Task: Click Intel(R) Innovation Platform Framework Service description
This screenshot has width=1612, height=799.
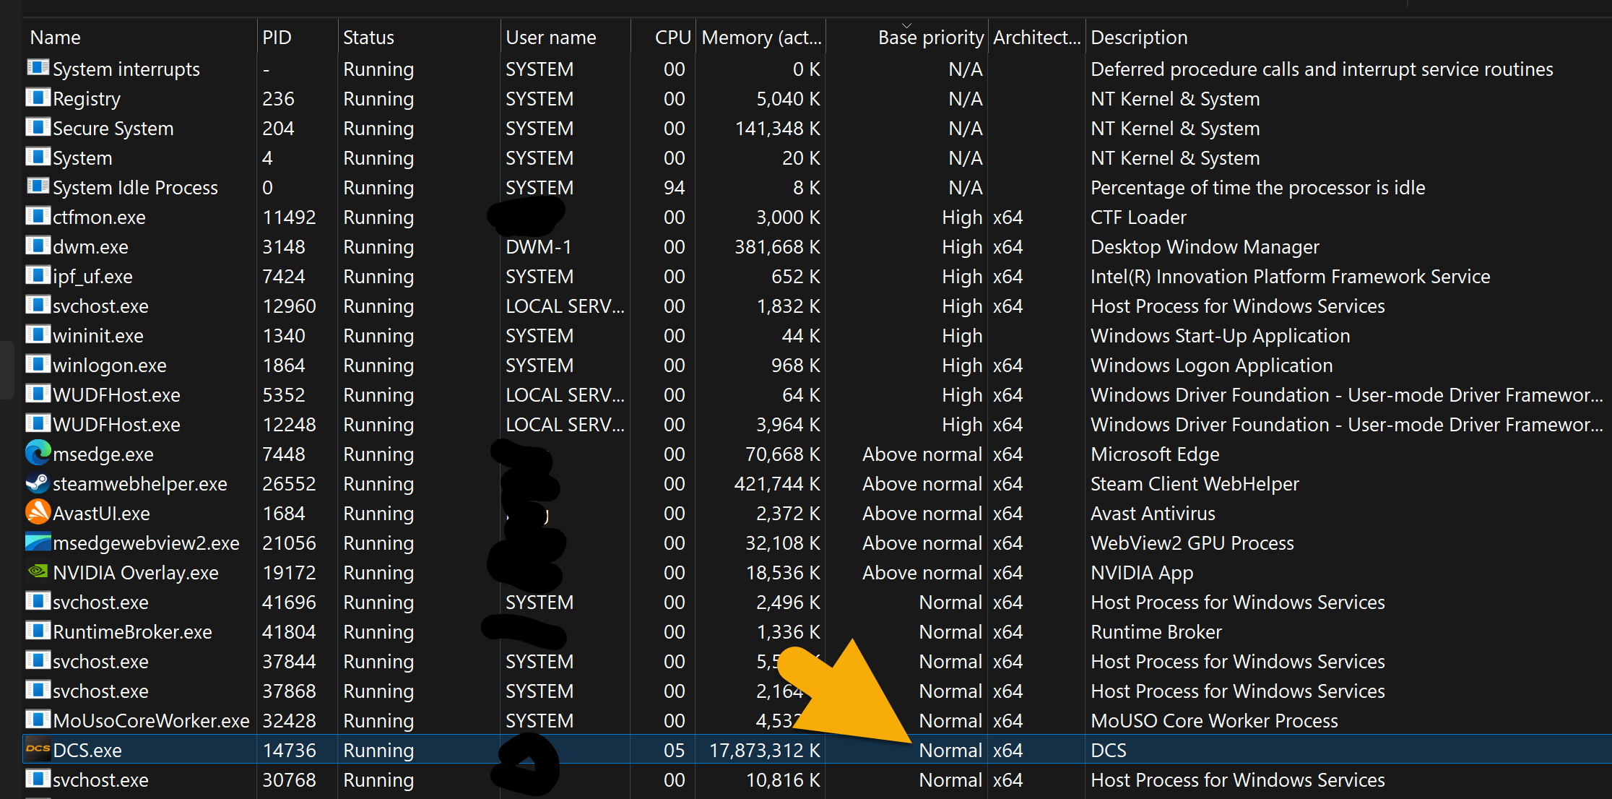Action: [1290, 277]
